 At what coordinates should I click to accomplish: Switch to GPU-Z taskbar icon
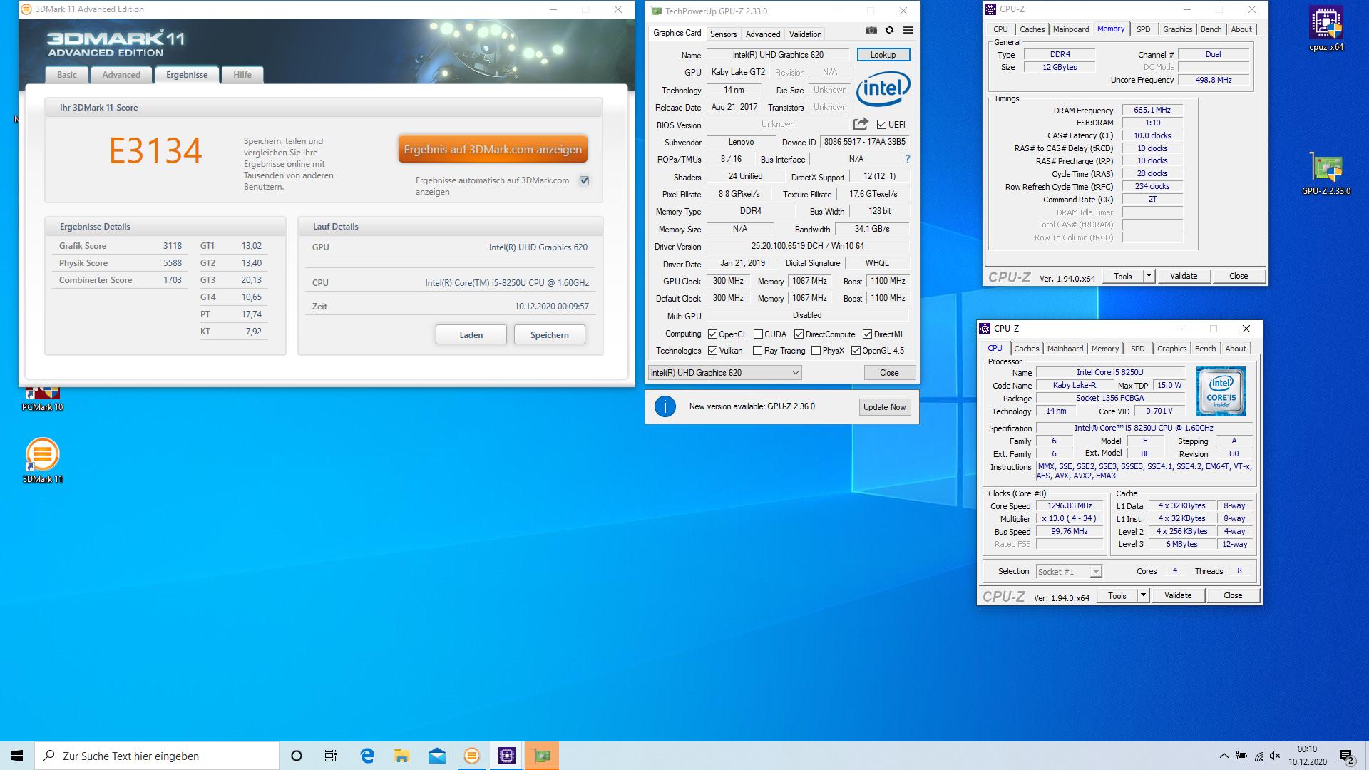[x=542, y=756]
